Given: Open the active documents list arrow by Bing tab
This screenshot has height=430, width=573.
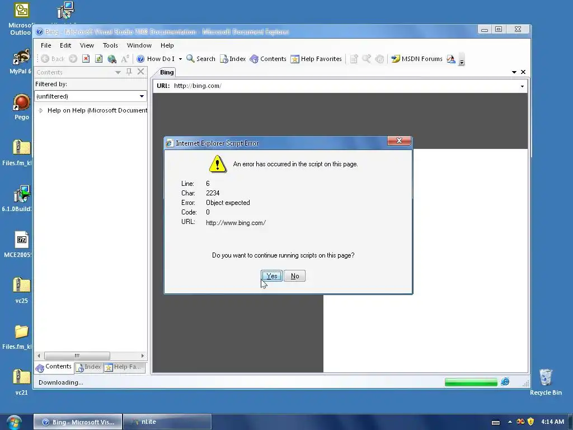Looking at the screenshot, I should coord(514,72).
